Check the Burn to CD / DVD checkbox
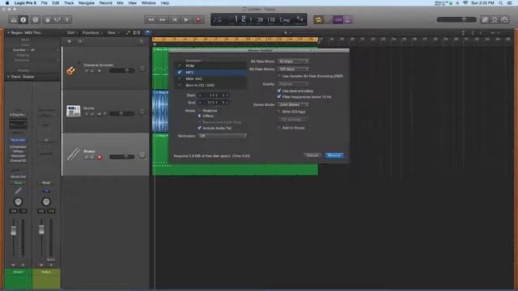 click(180, 86)
